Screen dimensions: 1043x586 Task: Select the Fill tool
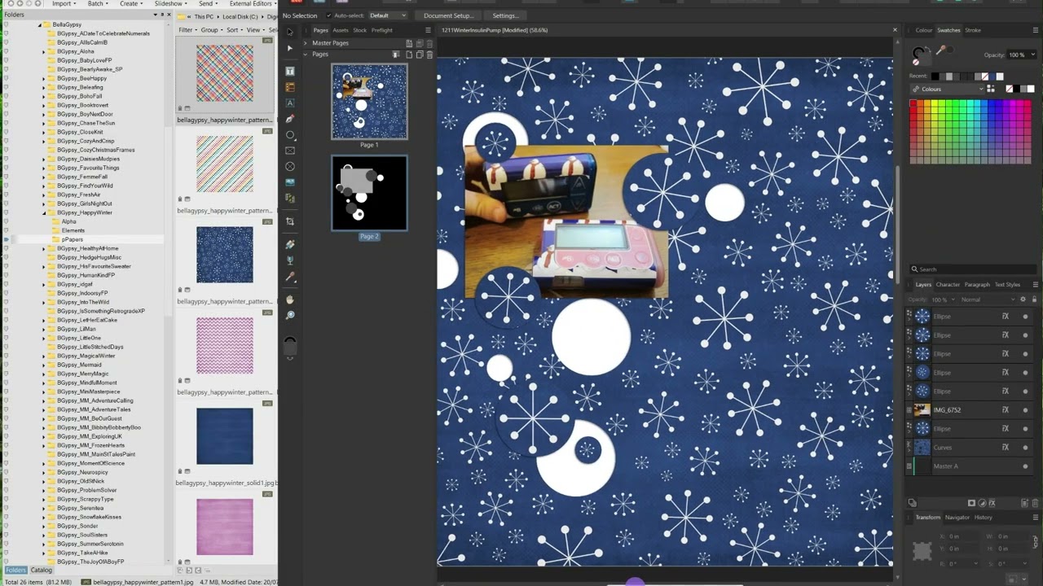[290, 244]
